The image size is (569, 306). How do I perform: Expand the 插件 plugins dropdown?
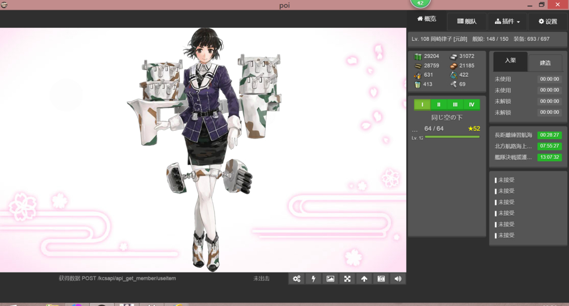pyautogui.click(x=508, y=22)
